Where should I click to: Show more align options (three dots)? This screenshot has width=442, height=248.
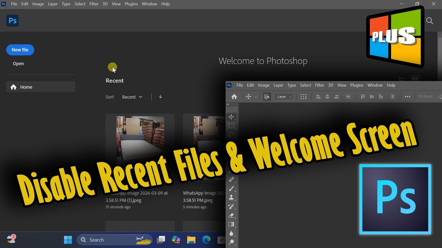407,97
